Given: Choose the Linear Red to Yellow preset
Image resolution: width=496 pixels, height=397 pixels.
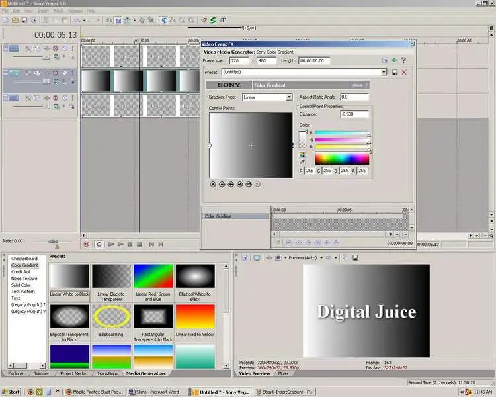Looking at the screenshot, I should 195,316.
